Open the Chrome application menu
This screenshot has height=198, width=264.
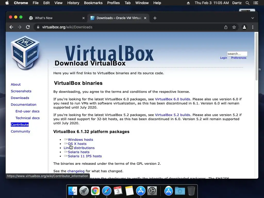pyautogui.click(x=21, y=3)
